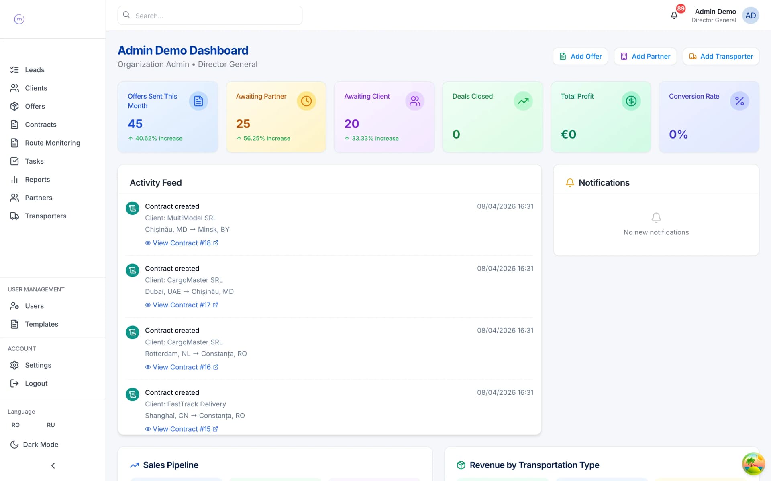
Task: Click the search magnifier icon
Action: coord(126,15)
